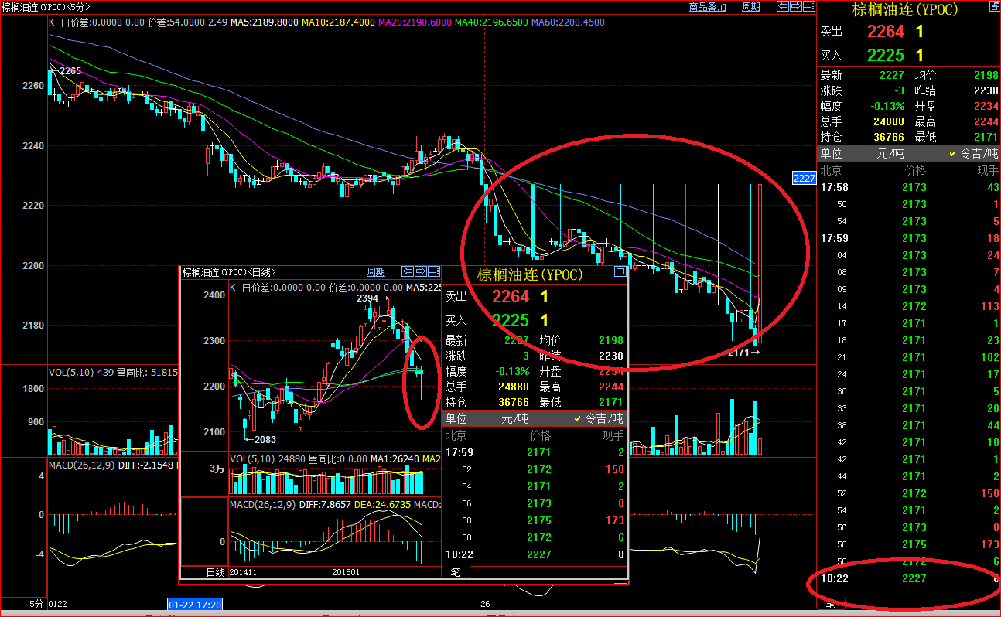
Task: Click the 2227 price tag on the price axis
Action: [x=805, y=178]
